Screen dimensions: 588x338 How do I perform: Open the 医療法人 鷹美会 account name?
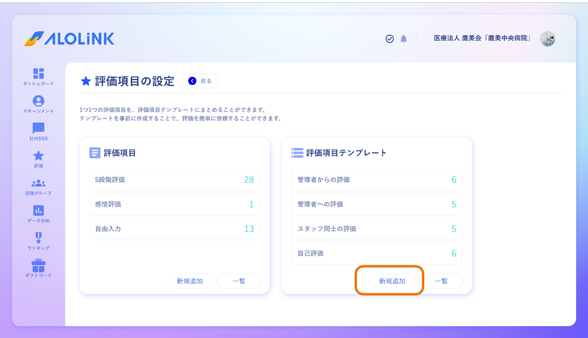482,39
